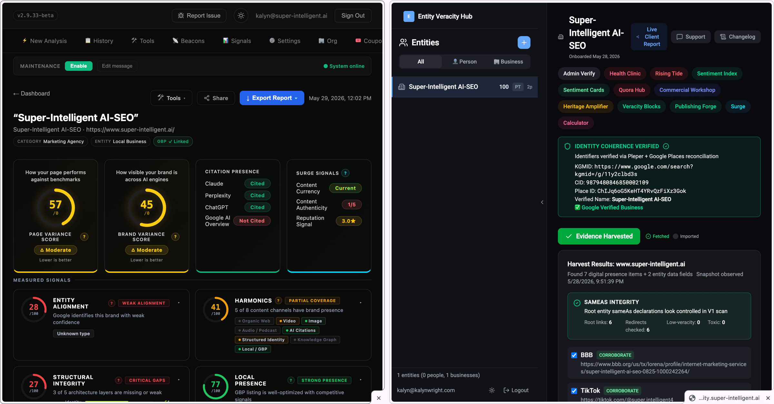Open the Tools nav item
The height and width of the screenshot is (404, 774).
tap(143, 41)
